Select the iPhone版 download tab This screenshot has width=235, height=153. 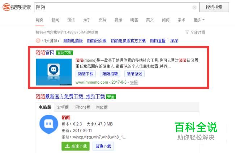[82, 107]
